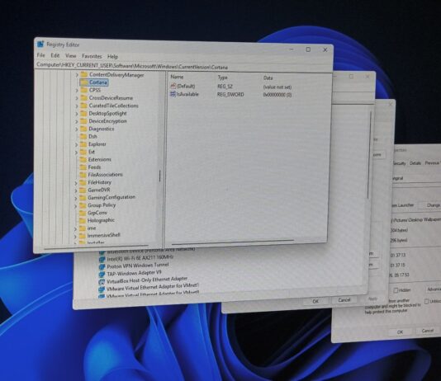Viewport: 441px width, 381px height.
Task: Click the Holographic folder icon
Action: [83, 220]
